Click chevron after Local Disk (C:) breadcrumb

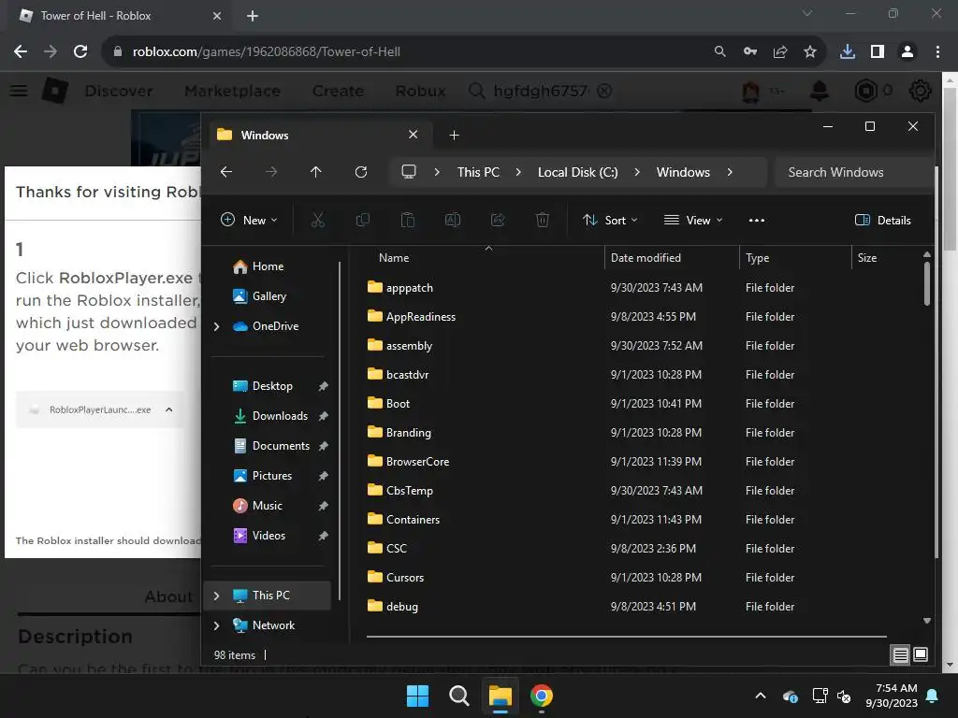click(x=636, y=172)
